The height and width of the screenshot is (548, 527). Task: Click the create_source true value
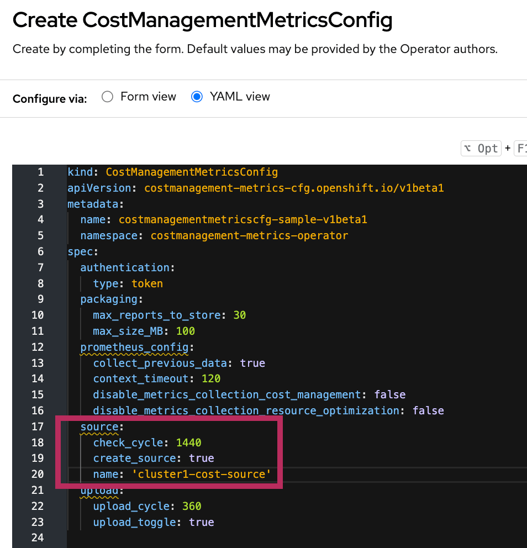click(x=201, y=459)
